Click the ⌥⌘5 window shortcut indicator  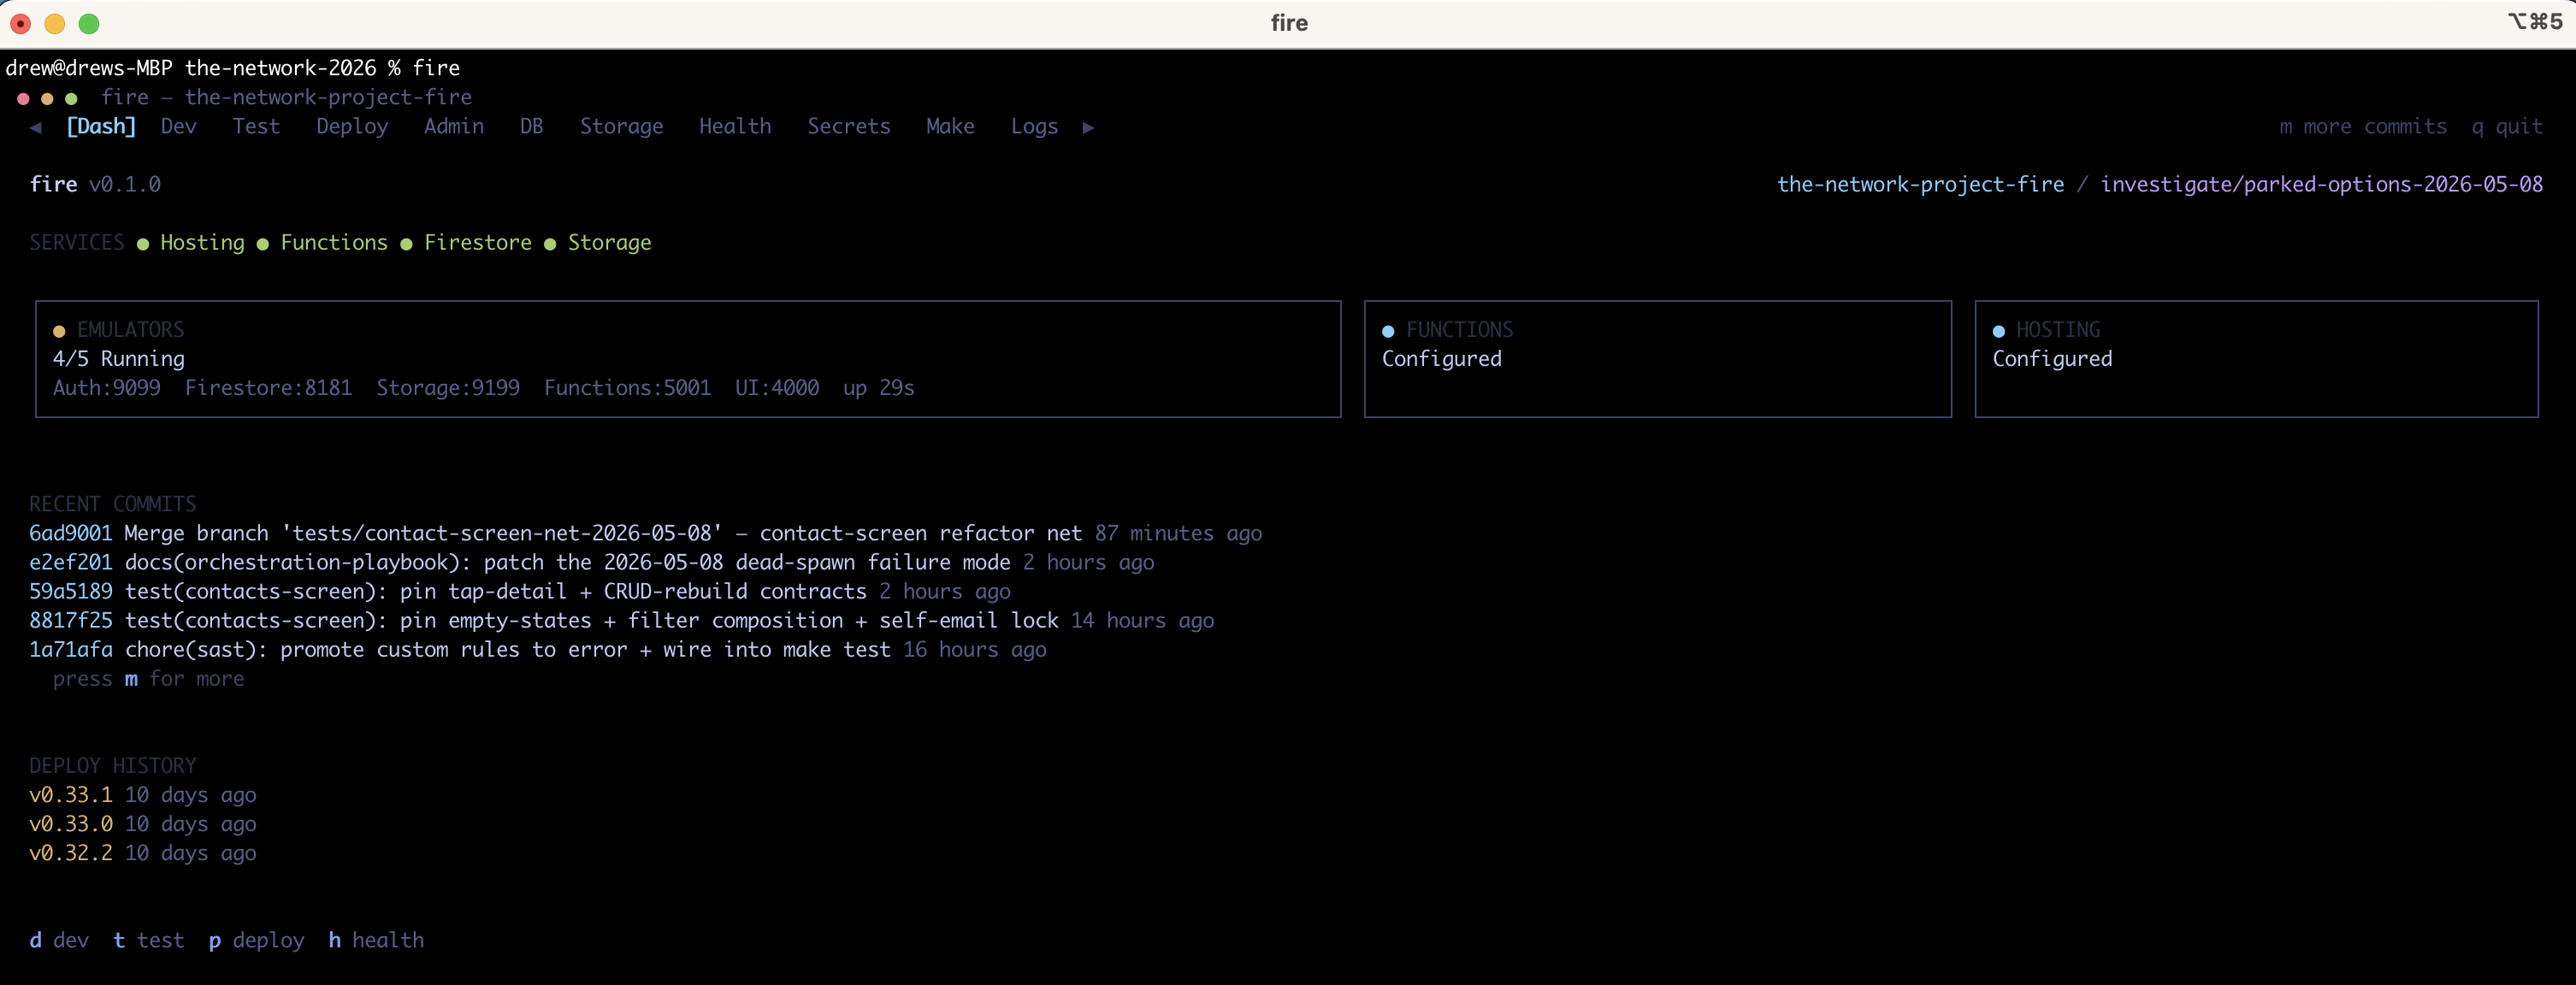(2534, 22)
